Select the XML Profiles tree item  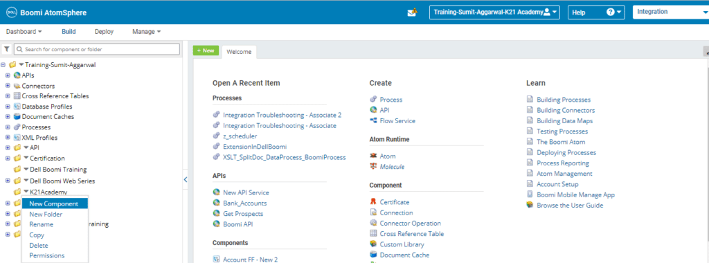point(39,138)
